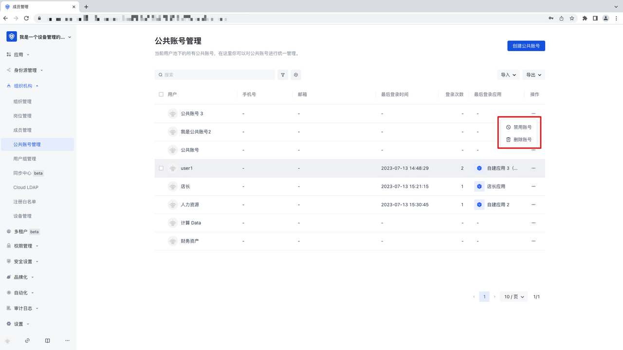Open column settings gear icon

[295, 75]
